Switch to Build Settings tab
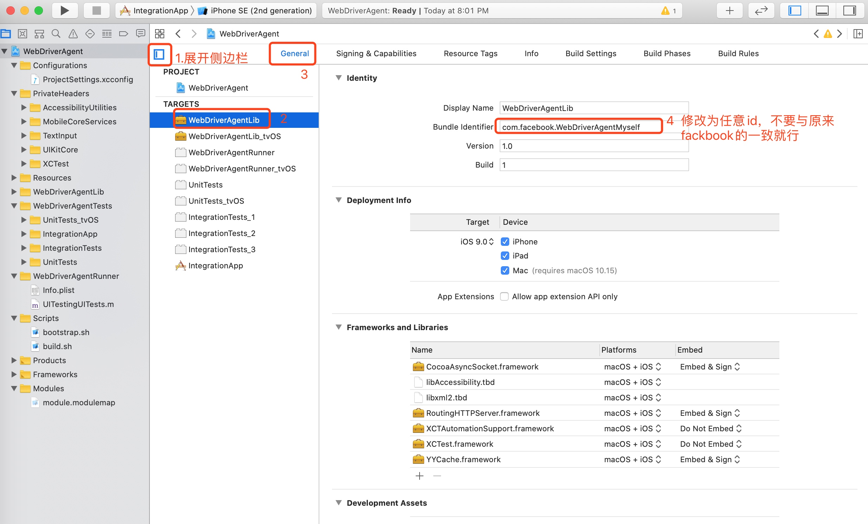The width and height of the screenshot is (868, 524). pyautogui.click(x=591, y=53)
